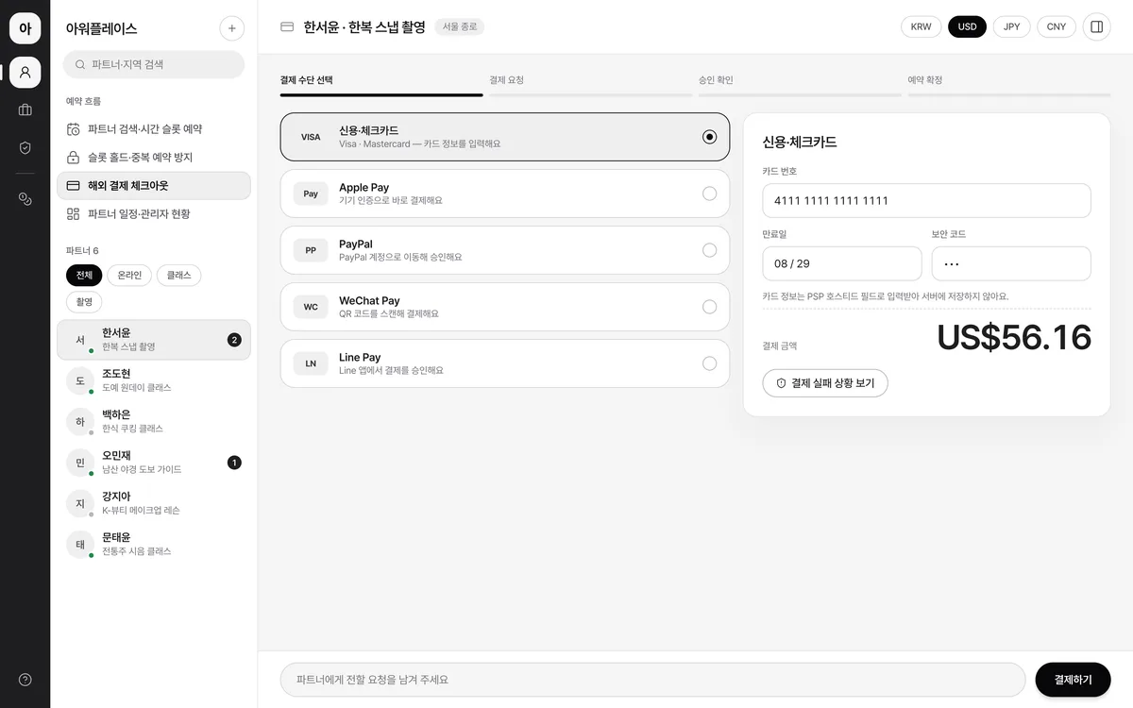Switch currency to CNY

(x=1057, y=26)
